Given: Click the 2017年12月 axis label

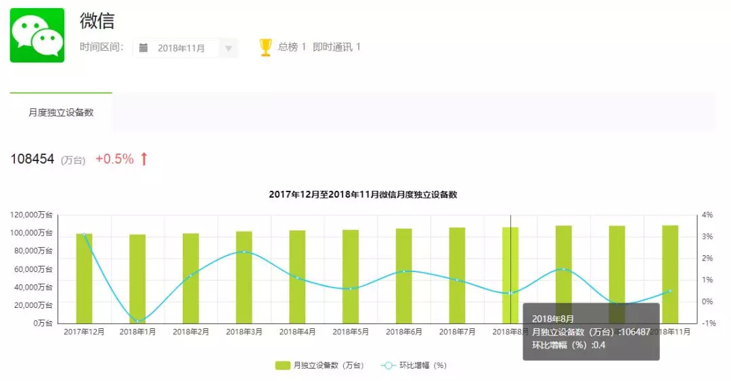Looking at the screenshot, I should [85, 332].
